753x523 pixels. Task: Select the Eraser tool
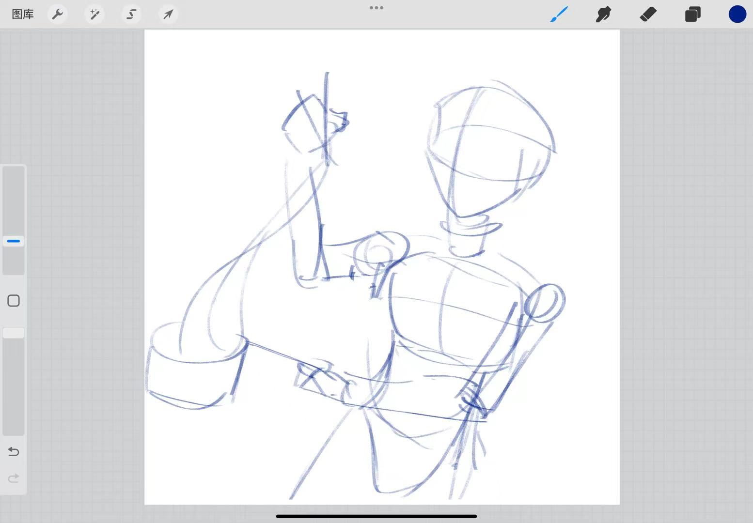coord(648,14)
